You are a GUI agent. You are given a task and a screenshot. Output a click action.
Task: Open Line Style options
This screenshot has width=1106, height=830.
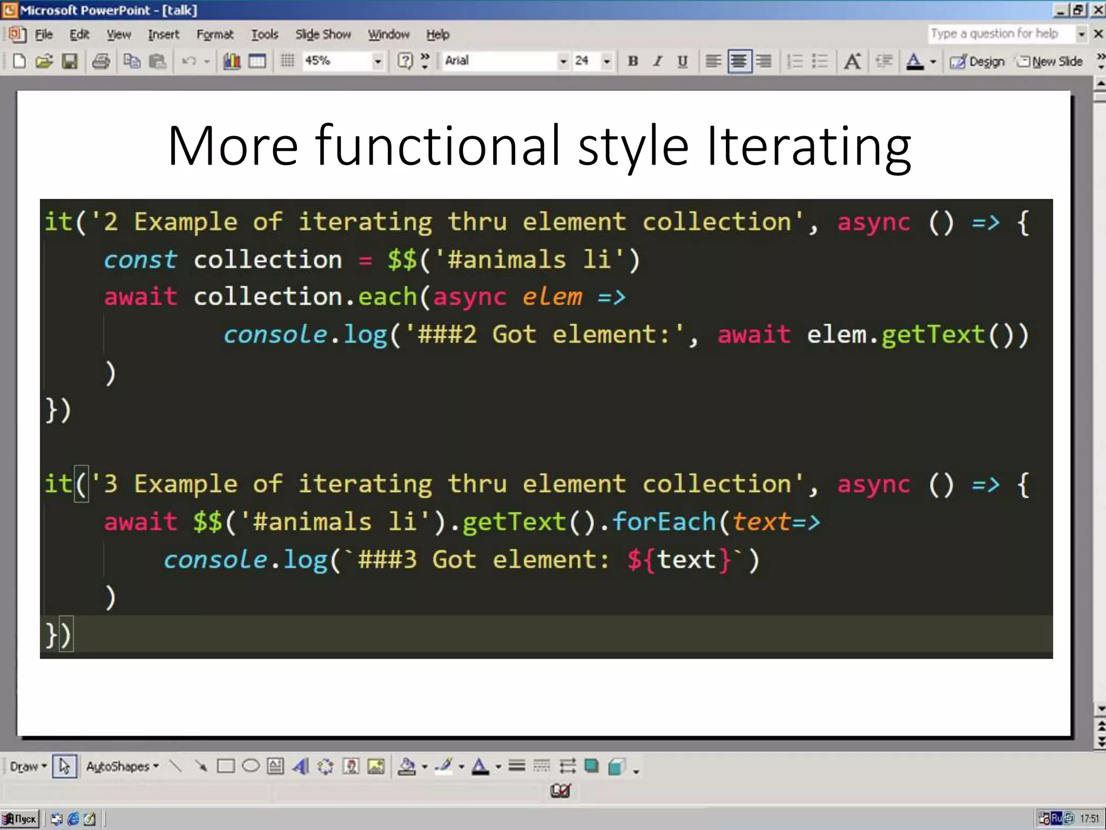point(517,766)
